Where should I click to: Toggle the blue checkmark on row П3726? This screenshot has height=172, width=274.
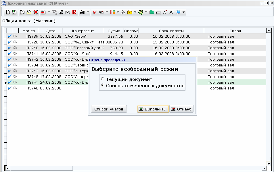(x=9, y=42)
